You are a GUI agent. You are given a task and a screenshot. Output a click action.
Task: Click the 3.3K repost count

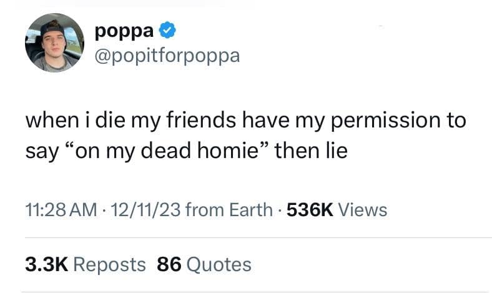point(46,264)
